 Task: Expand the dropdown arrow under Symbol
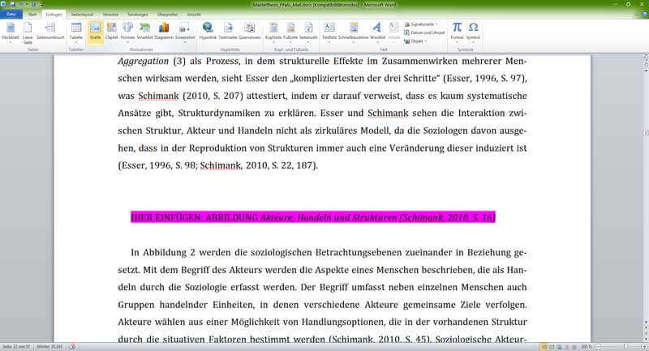click(473, 42)
